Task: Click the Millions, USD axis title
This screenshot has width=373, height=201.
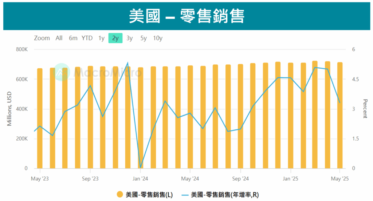Action: click(x=9, y=109)
